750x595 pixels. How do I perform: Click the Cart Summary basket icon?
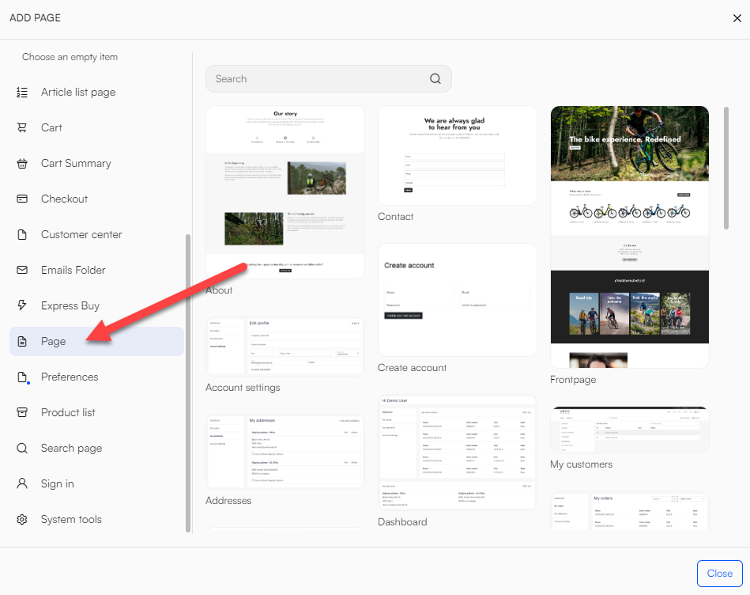point(22,164)
